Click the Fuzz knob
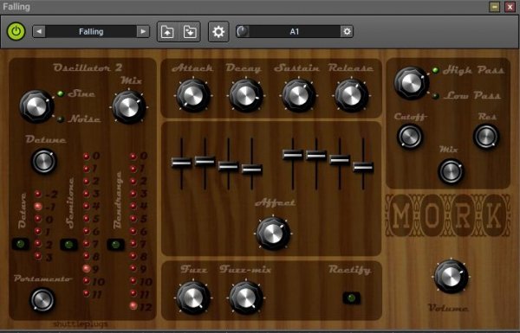The width and height of the screenshot is (520, 333). (193, 298)
